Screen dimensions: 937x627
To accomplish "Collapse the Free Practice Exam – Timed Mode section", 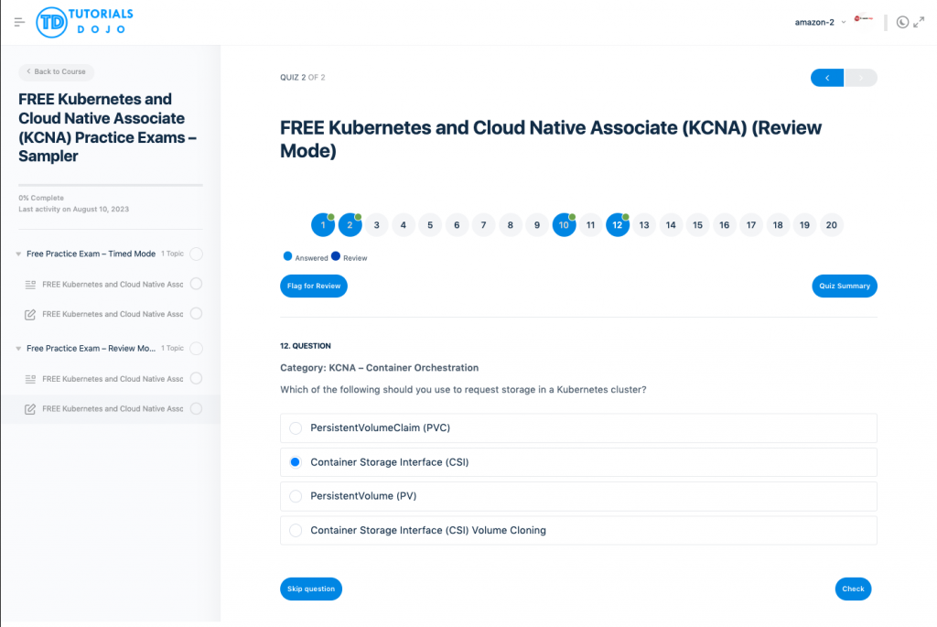I will 18,254.
